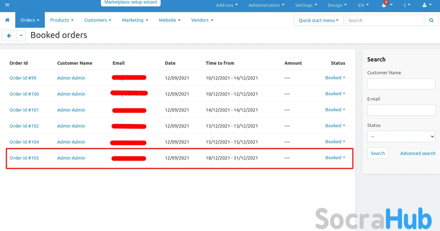Image resolution: width=440 pixels, height=231 pixels.
Task: Focus the Customer Name input field
Action: (401, 84)
